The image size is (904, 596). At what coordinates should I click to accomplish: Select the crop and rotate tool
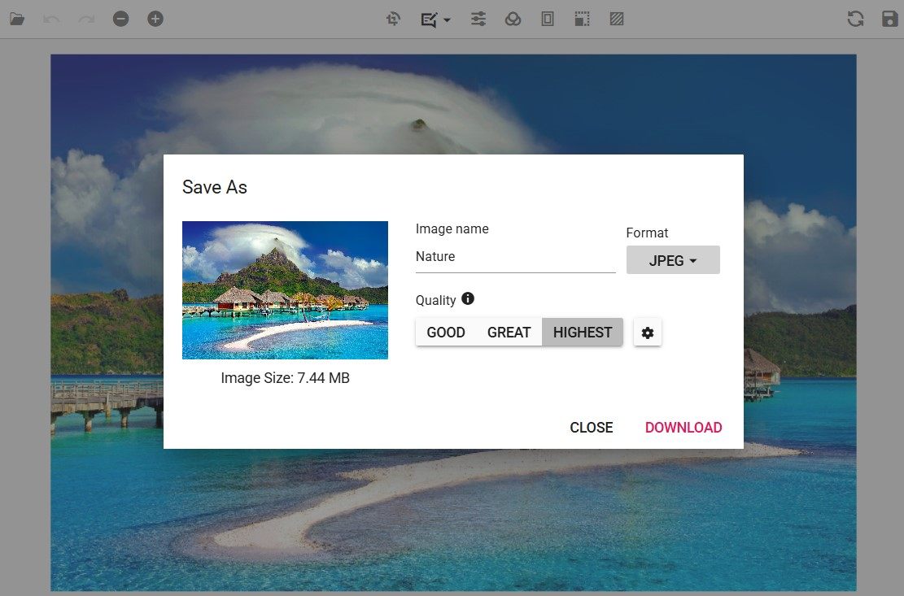point(394,19)
